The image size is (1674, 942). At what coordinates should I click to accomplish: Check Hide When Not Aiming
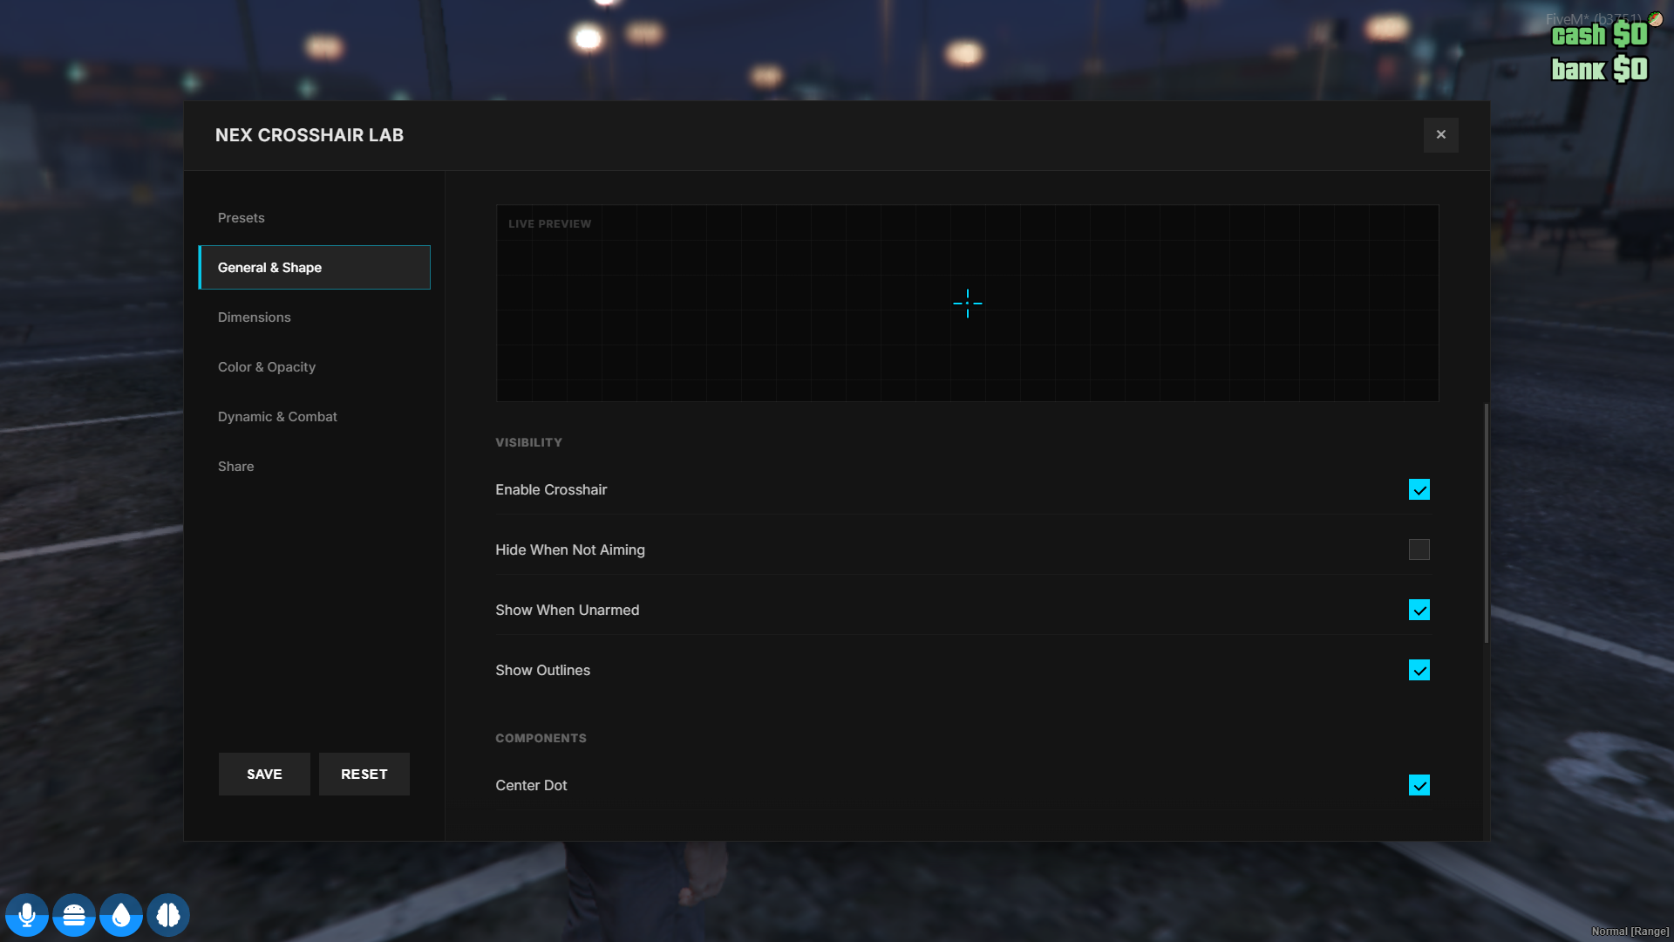pyautogui.click(x=1419, y=549)
